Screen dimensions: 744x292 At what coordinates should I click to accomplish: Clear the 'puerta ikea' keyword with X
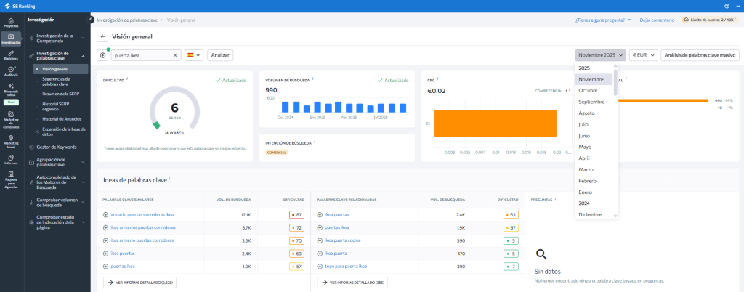click(x=175, y=55)
